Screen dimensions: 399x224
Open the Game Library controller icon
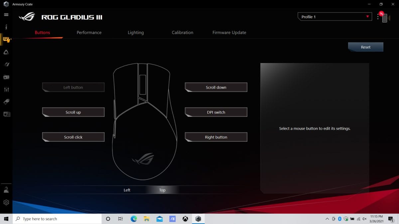click(6, 77)
